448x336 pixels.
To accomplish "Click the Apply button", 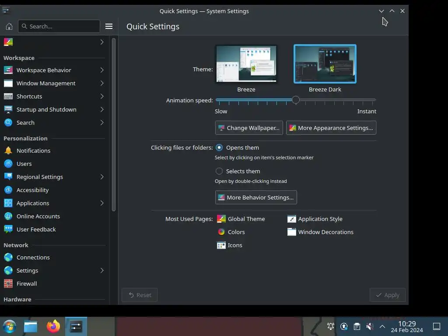I will 388,295.
